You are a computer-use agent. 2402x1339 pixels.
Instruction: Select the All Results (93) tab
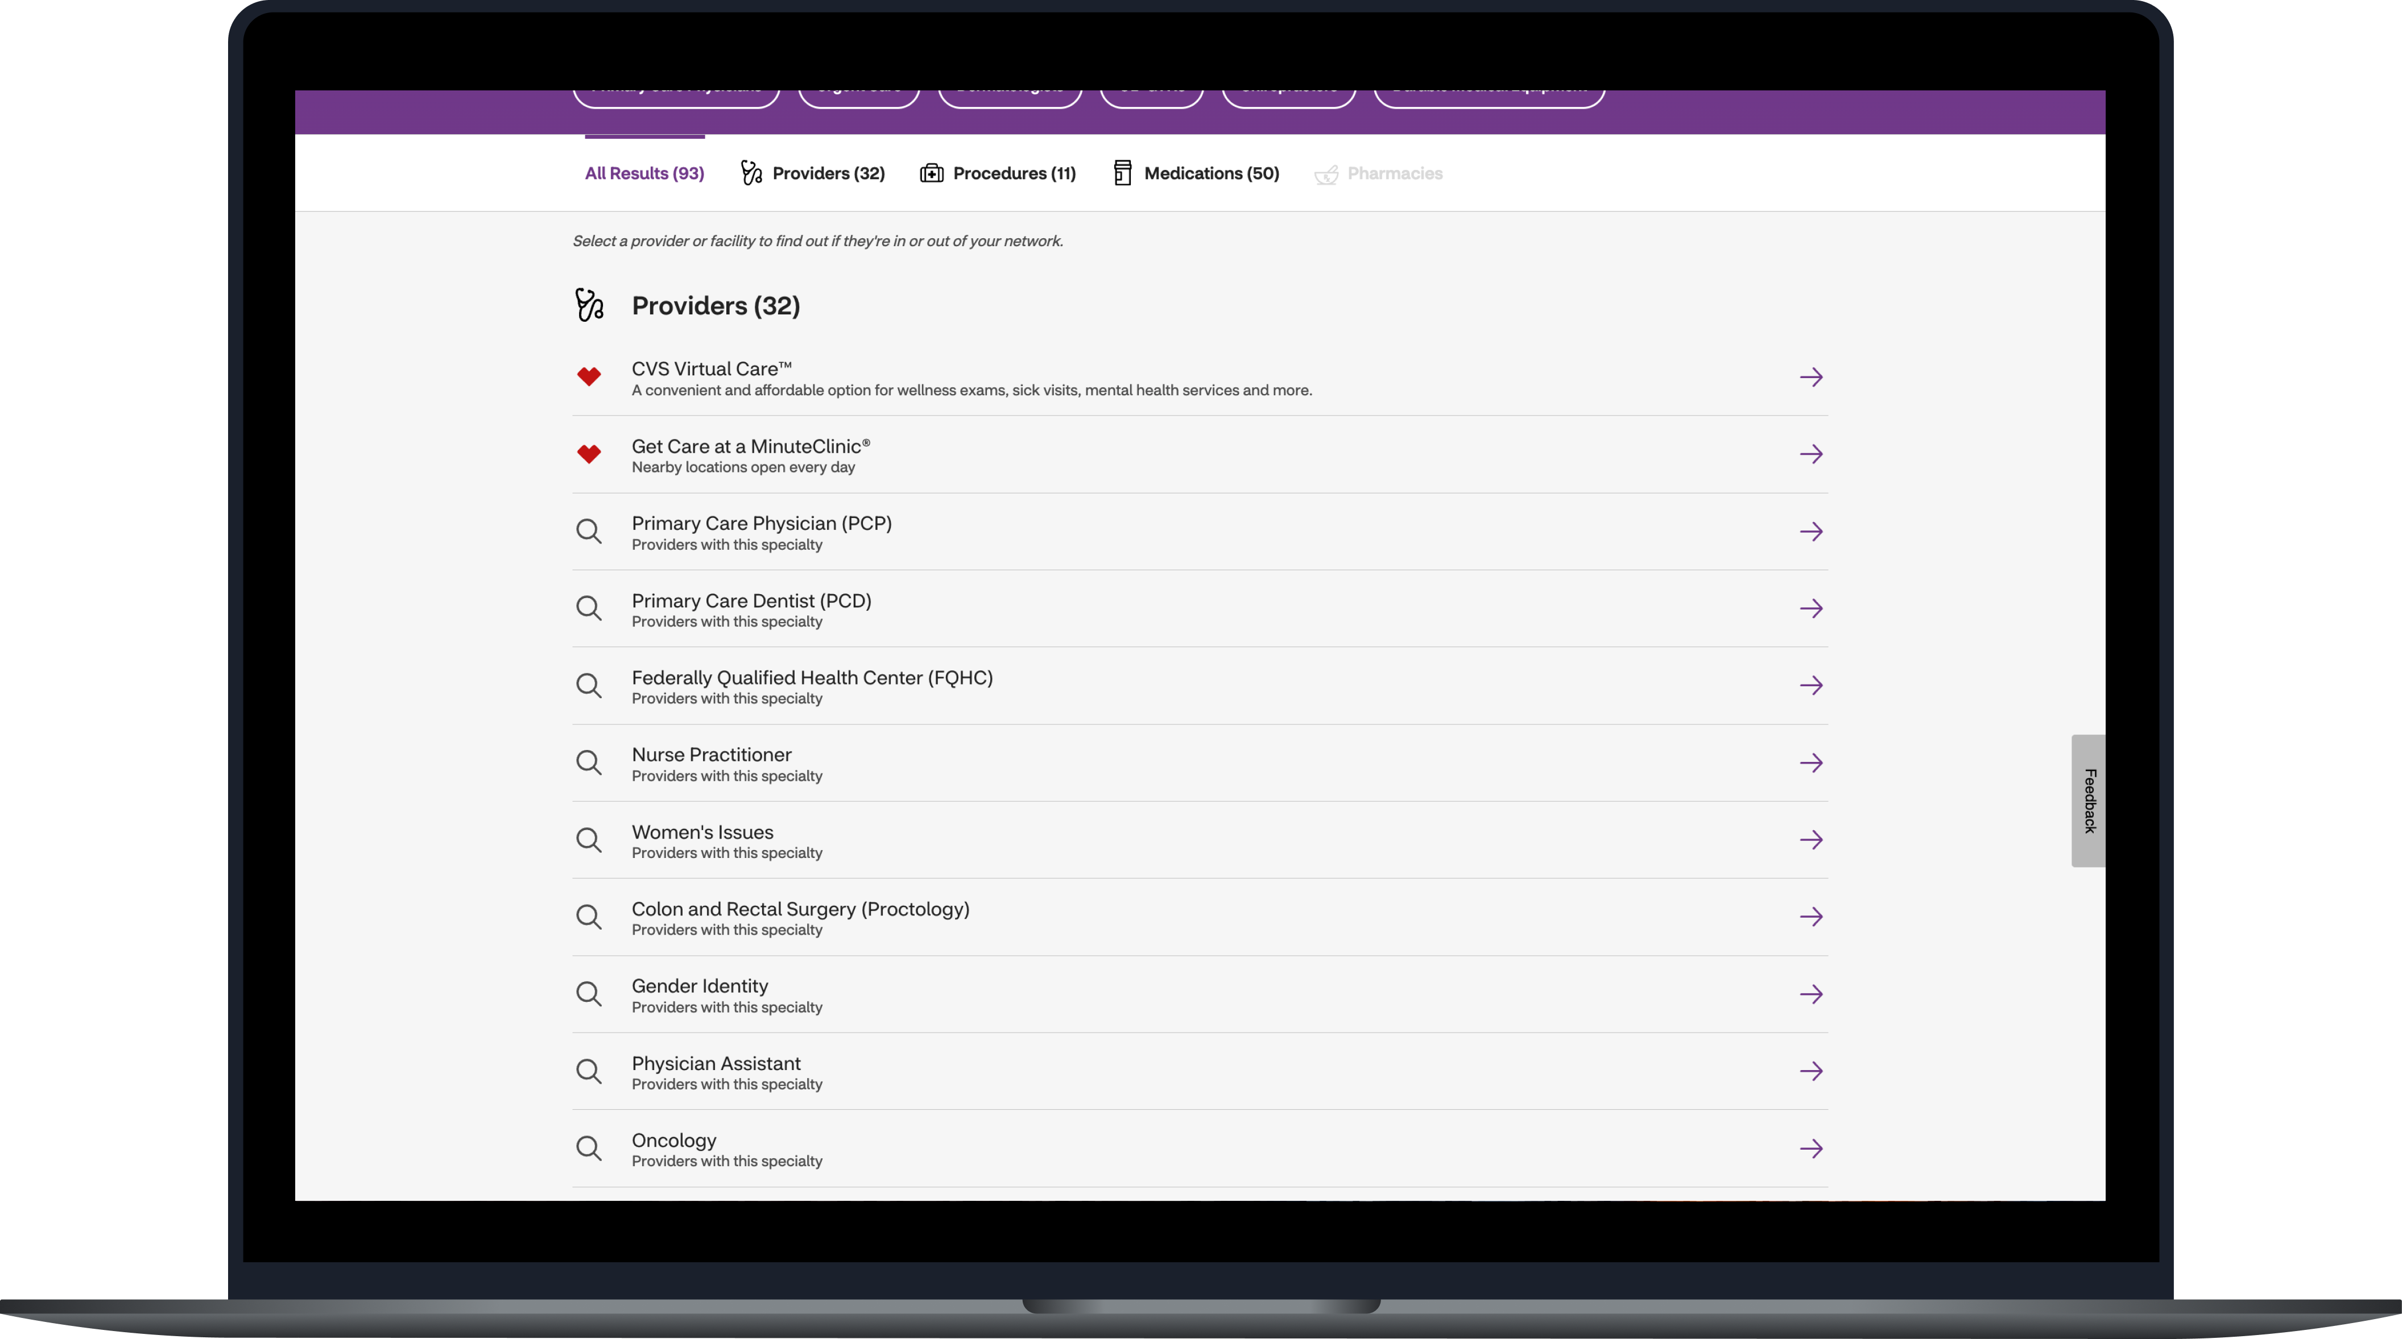pos(644,173)
